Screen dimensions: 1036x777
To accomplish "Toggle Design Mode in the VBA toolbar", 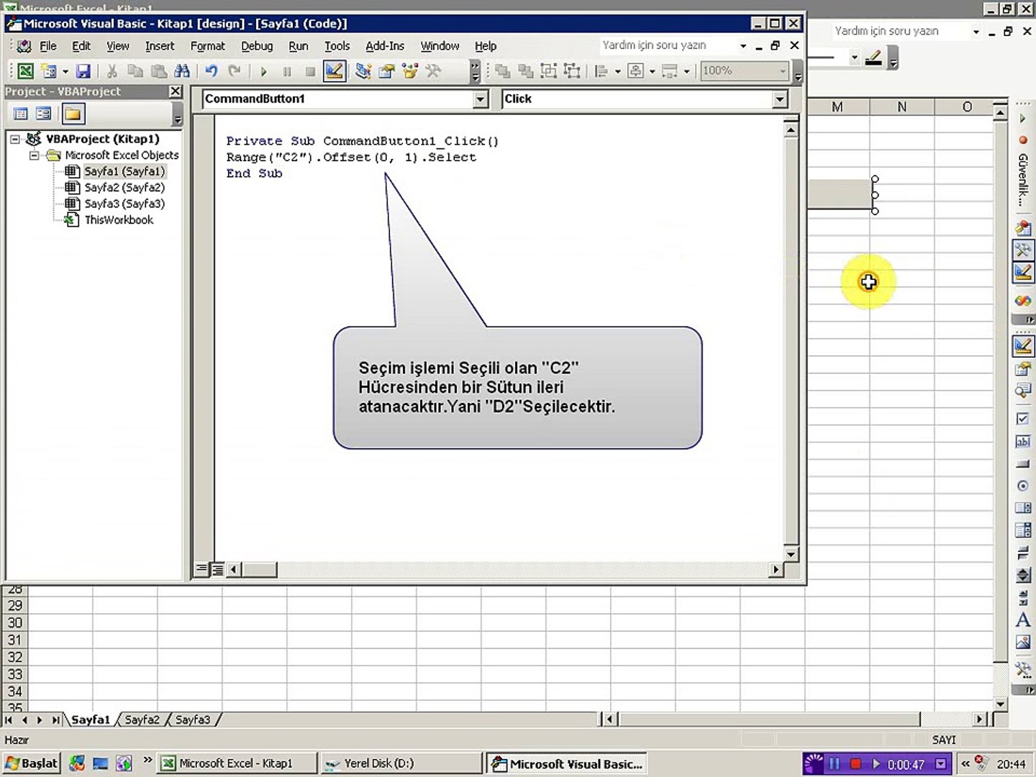I will pos(335,71).
